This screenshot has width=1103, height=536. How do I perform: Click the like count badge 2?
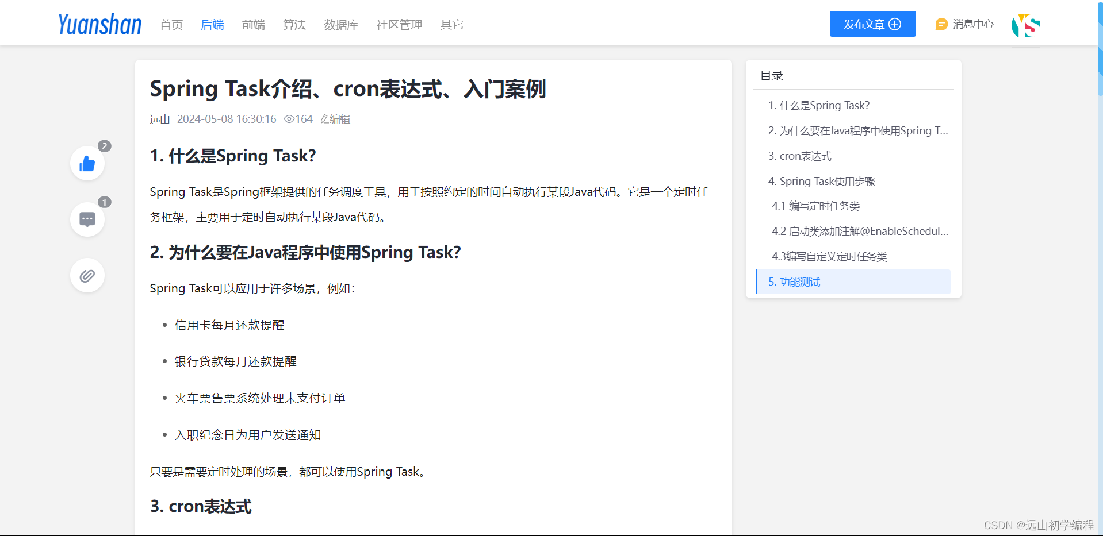(x=105, y=146)
